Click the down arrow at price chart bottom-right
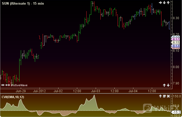Viewport: 182px width, 117px height. (168, 85)
